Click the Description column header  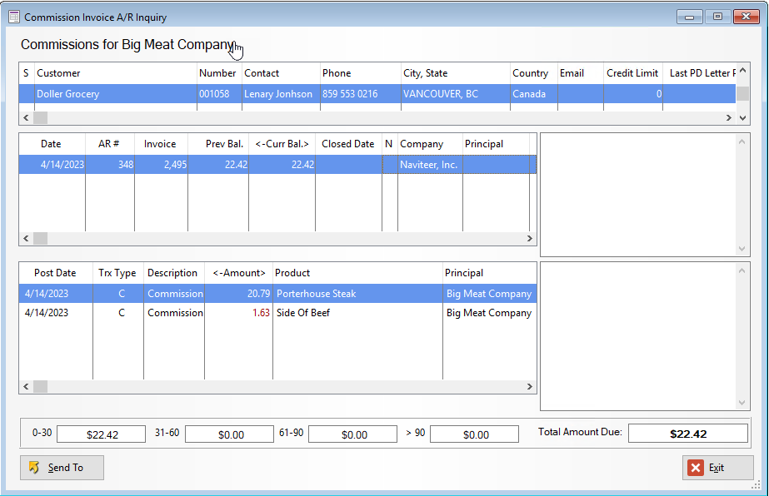tap(173, 273)
